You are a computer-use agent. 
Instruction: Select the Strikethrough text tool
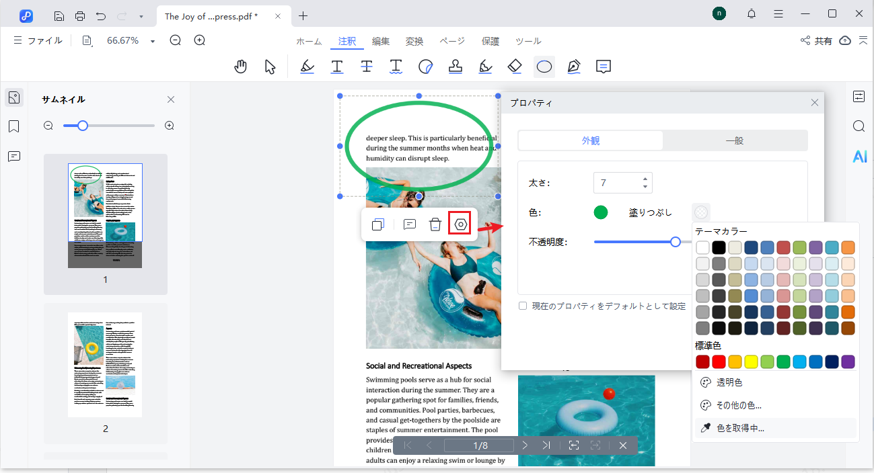[x=367, y=67]
